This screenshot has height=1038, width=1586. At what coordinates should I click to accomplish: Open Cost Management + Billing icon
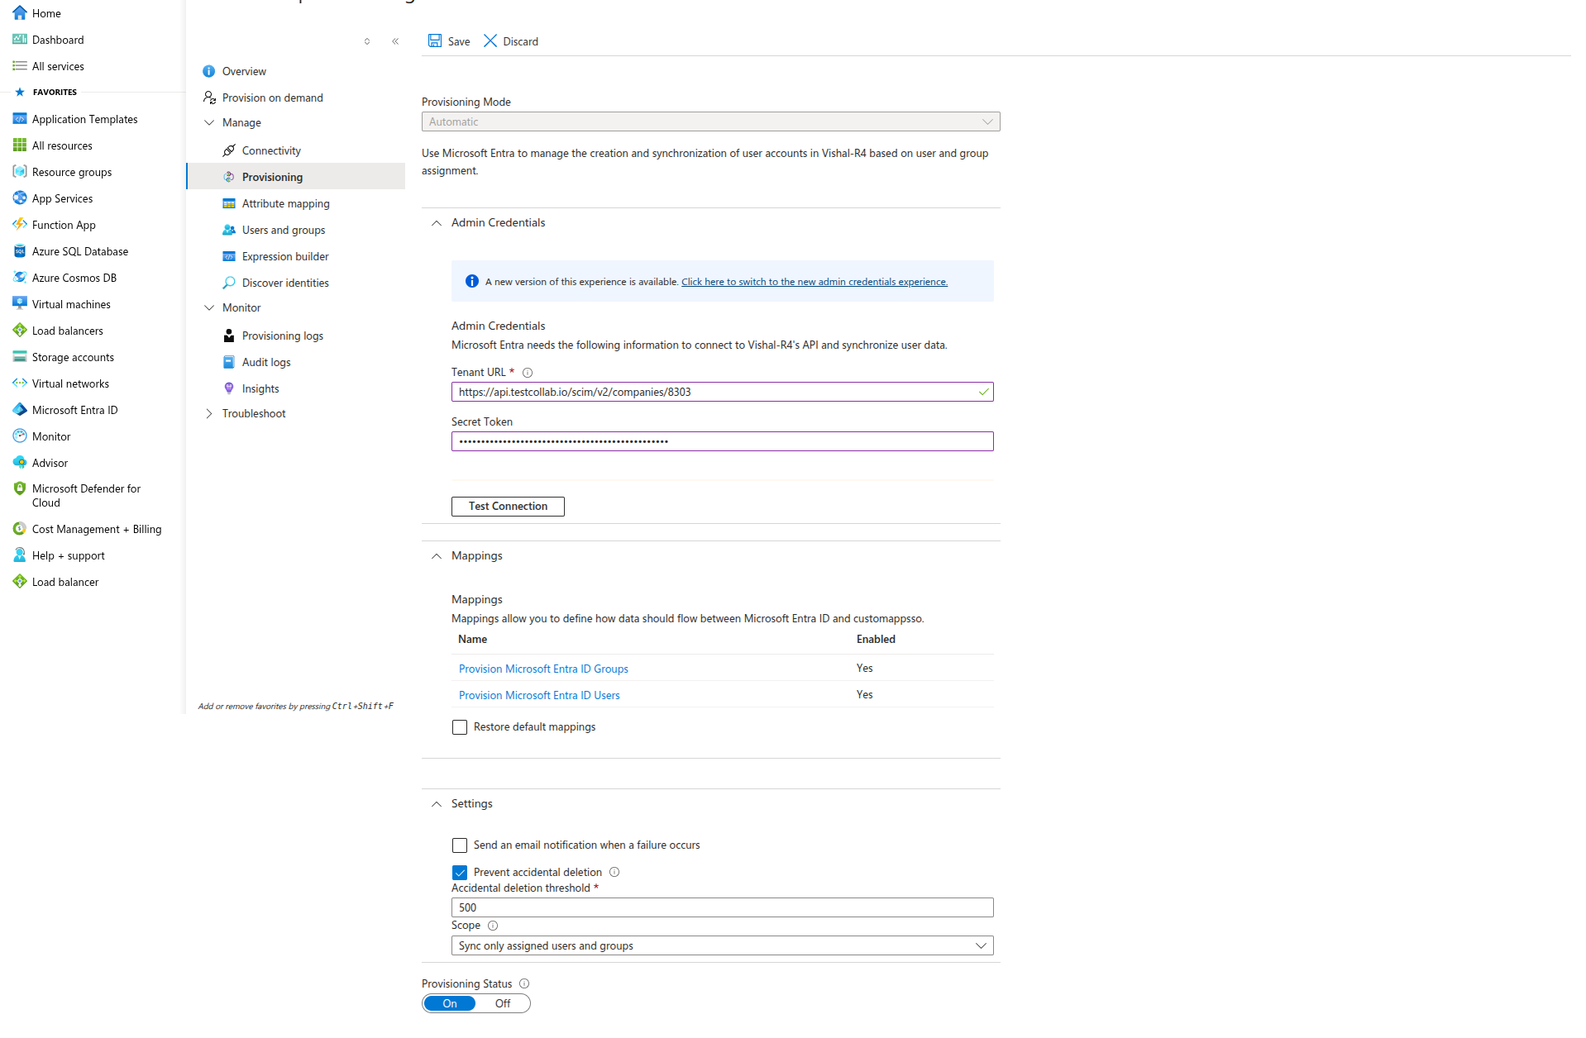coord(20,528)
